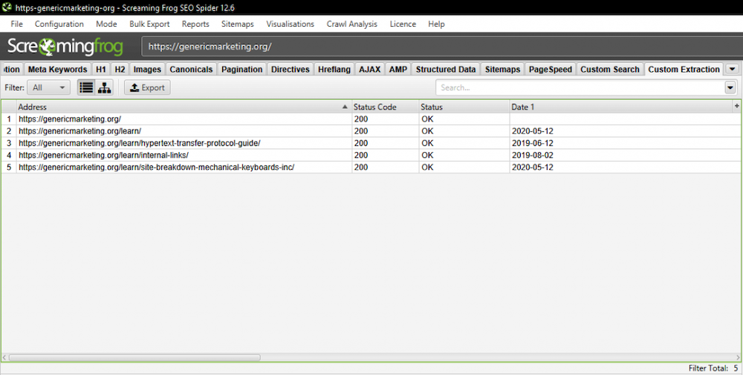The height and width of the screenshot is (375, 743).
Task: Switch to Meta Keywords tab
Action: tap(57, 69)
